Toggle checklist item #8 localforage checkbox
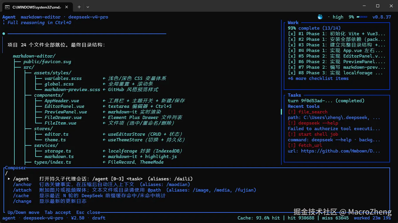The image size is (398, 223). coord(292,73)
